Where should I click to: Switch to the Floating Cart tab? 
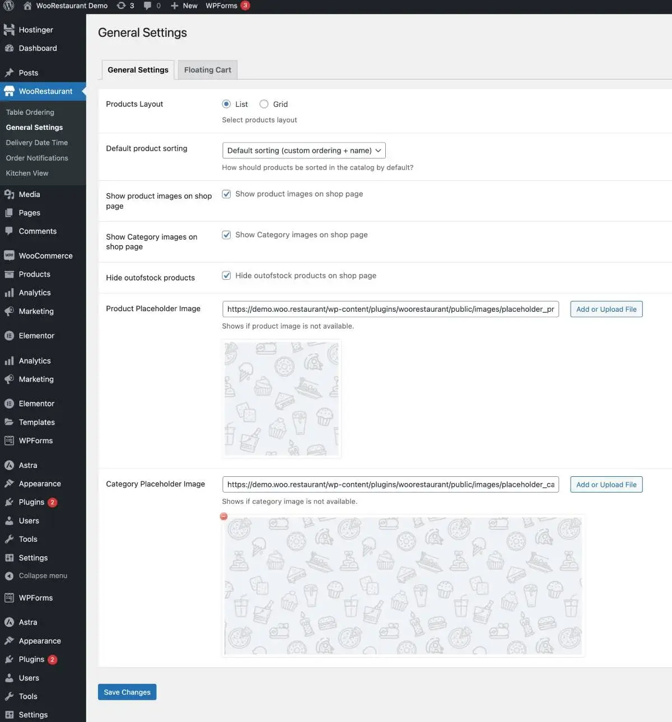207,70
